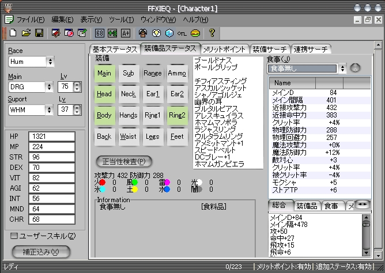The image size is (385, 273).
Task: Switch to the 装備サーチ tab
Action: [x=270, y=50]
